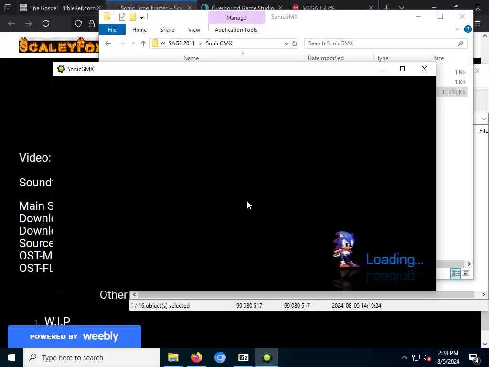Click the Properties checkmark icon in title bar

coord(122,17)
